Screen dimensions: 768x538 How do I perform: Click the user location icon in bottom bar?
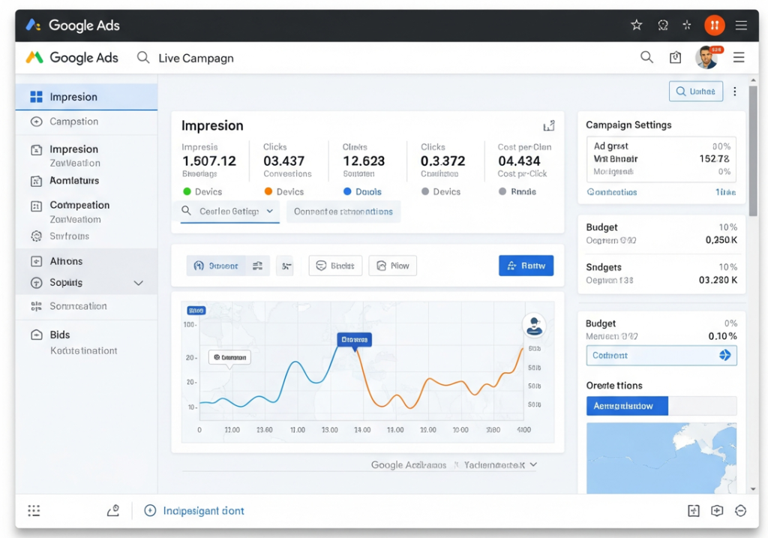[x=113, y=510]
